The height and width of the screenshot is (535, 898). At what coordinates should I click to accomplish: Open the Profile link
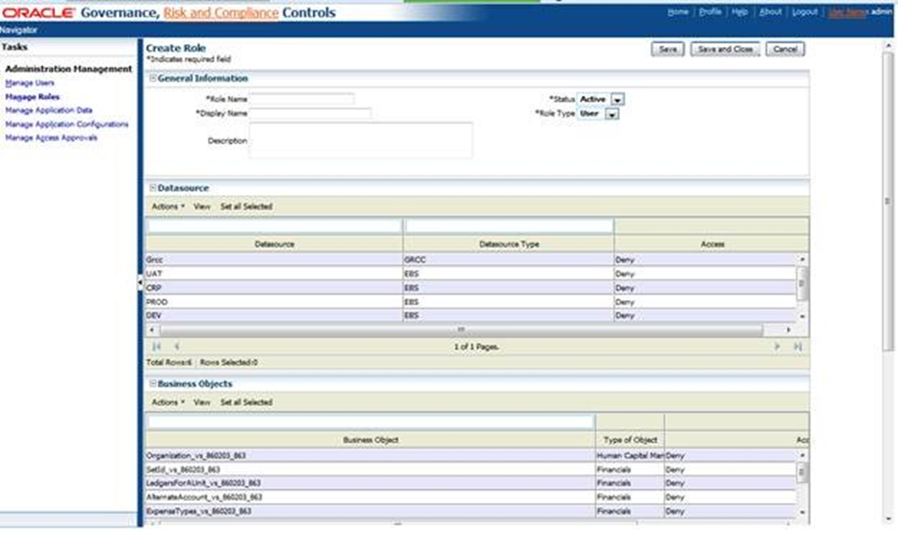[x=710, y=12]
